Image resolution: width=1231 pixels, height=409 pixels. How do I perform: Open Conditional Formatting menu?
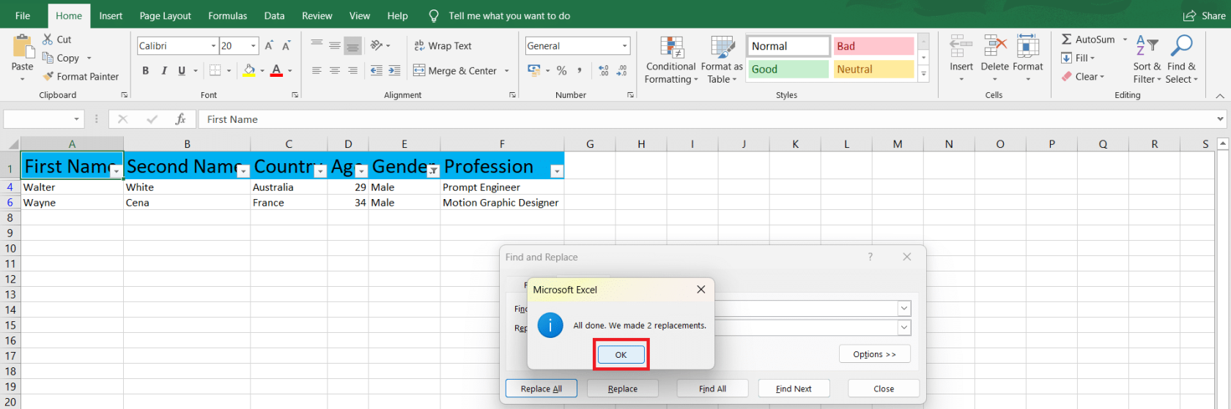coord(671,60)
